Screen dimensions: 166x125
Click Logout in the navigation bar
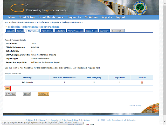pyautogui.click(x=120, y=17)
